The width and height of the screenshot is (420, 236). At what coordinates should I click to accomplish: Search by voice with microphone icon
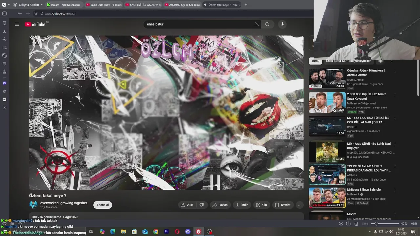point(282,24)
